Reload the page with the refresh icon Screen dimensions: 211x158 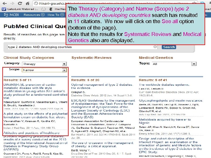[20, 3]
